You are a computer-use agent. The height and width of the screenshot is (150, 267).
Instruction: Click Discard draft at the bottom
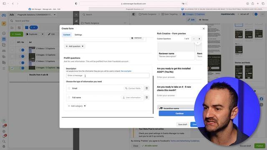(245, 146)
